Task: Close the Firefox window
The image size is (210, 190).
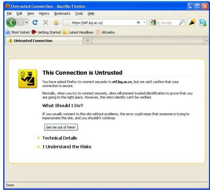Action: (205, 6)
